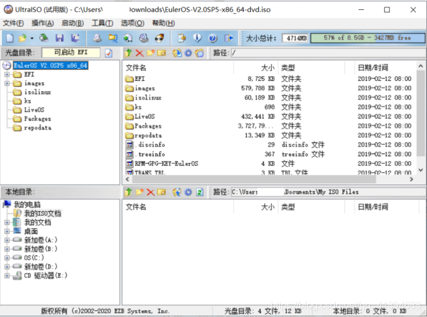Screen dimensions: 427x317
Task: Click the Mount to virtual drive icon
Action: tap(144, 38)
